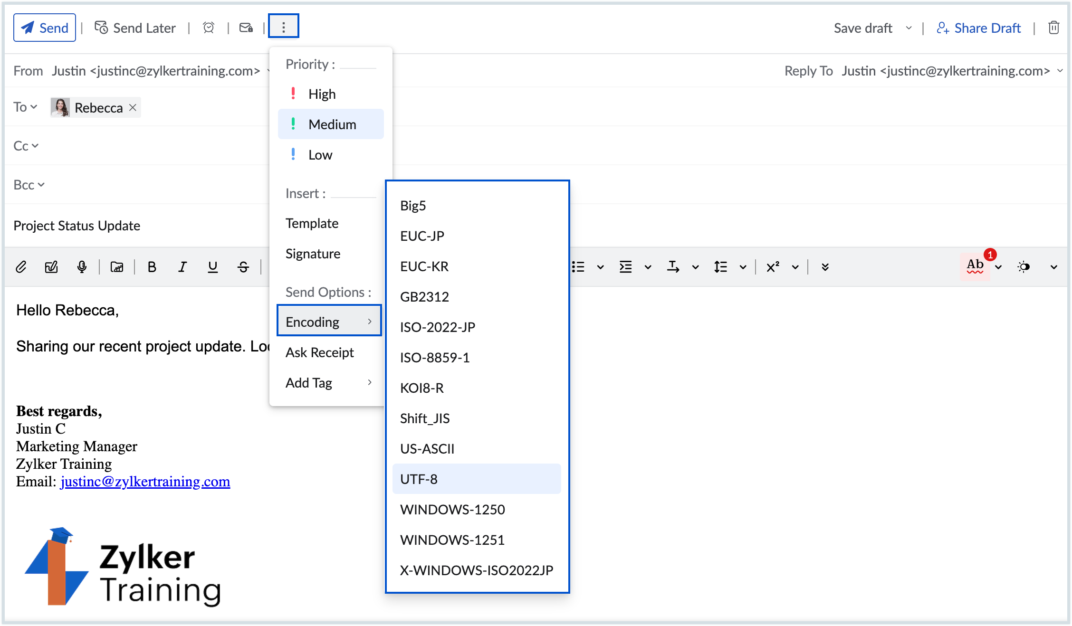The image size is (1072, 626).
Task: Select Ask Receipt option
Action: pos(319,352)
